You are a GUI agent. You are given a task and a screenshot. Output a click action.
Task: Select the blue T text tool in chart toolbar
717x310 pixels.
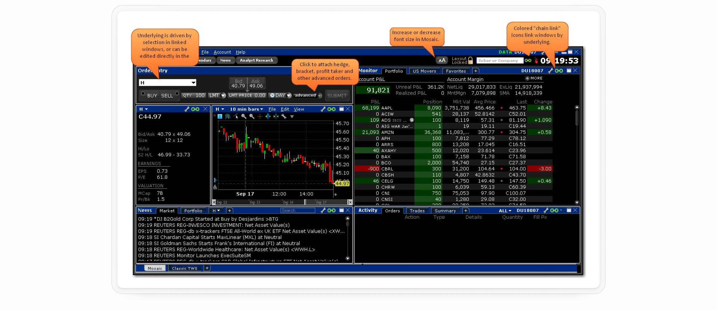coord(220,116)
